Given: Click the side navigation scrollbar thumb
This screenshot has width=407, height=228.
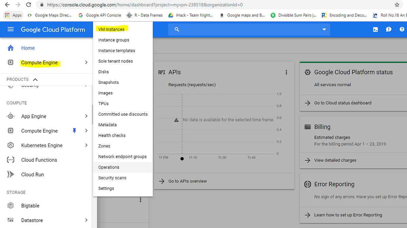Looking at the screenshot, I should [x=92, y=114].
